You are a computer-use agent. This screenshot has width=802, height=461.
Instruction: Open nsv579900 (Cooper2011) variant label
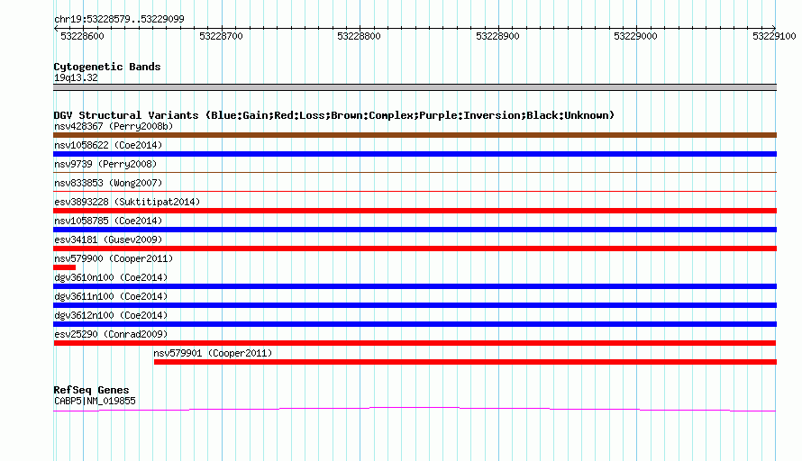point(114,258)
